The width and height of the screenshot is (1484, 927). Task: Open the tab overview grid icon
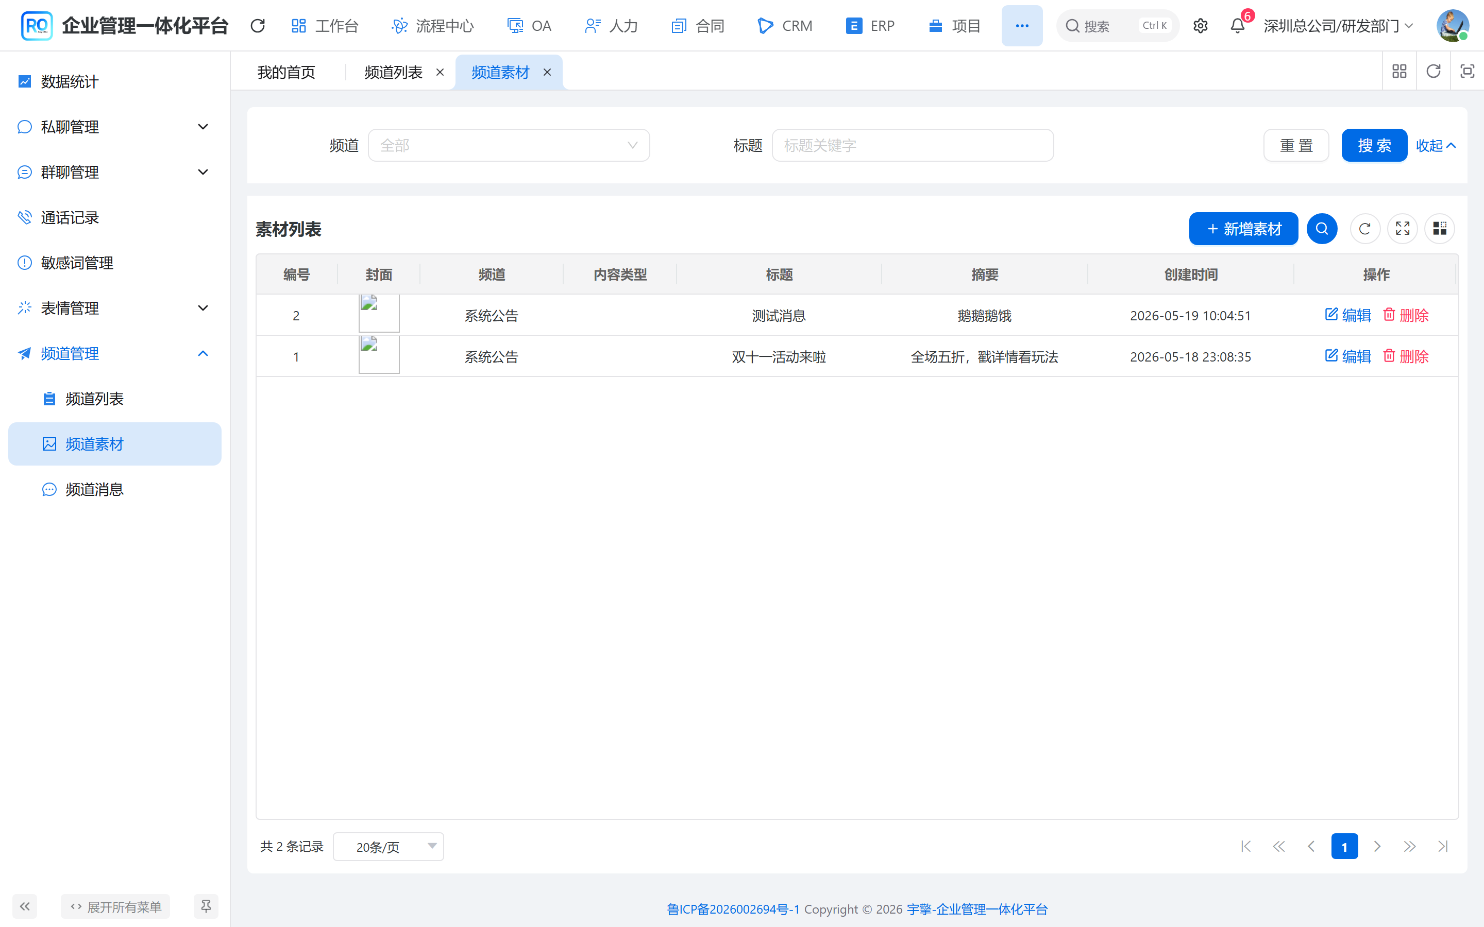coord(1399,72)
